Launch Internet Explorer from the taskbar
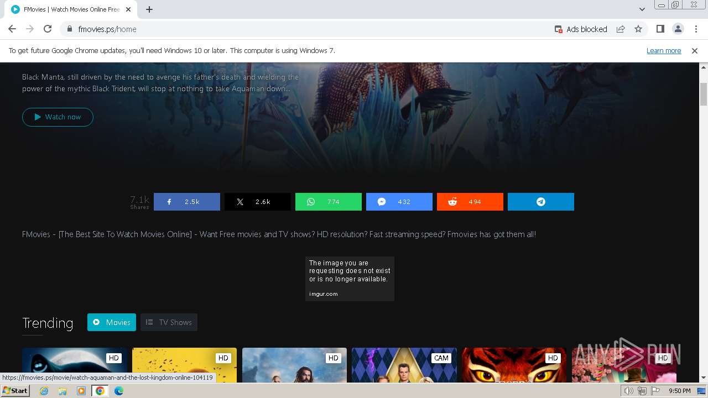 click(44, 391)
